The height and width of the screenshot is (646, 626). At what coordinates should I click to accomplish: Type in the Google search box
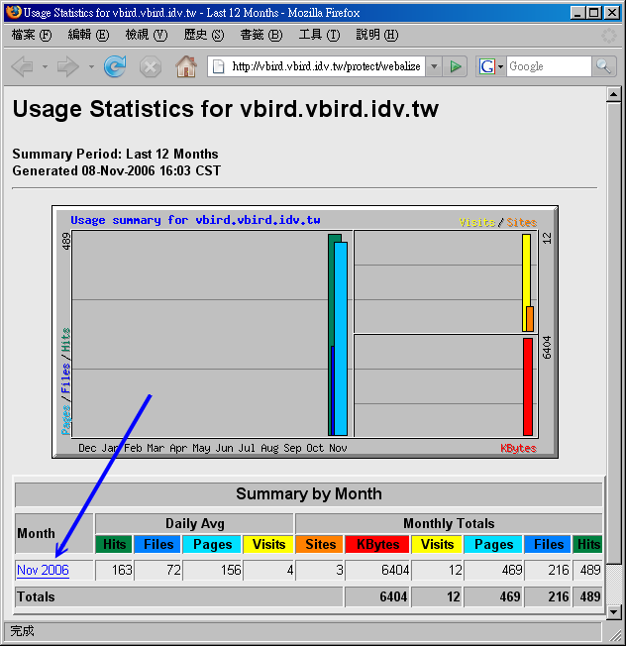tap(548, 66)
